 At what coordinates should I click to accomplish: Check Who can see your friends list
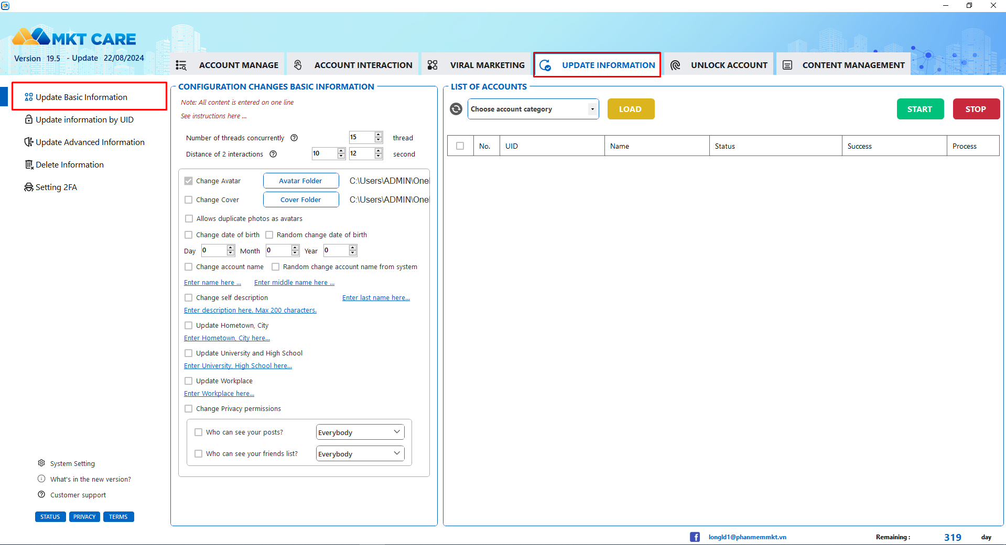click(198, 453)
